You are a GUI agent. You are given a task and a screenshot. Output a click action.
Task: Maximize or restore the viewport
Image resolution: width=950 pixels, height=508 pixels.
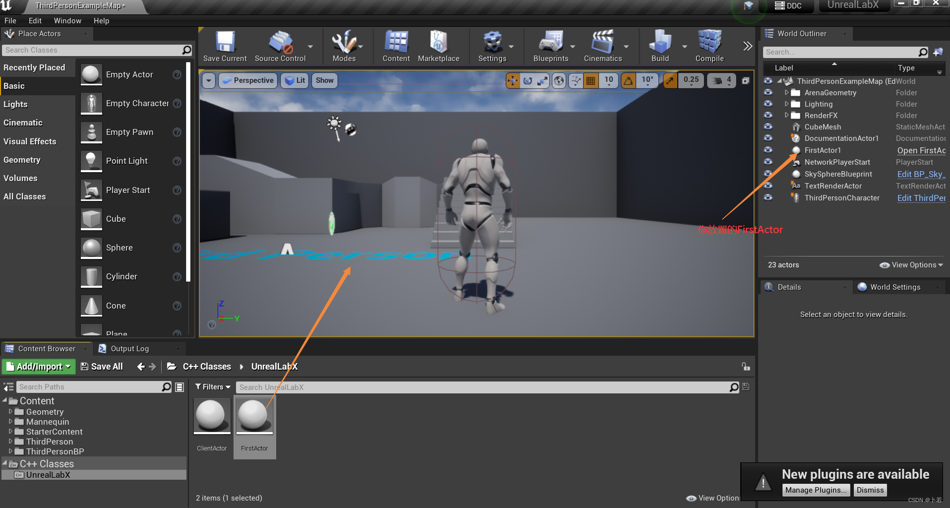click(x=745, y=80)
